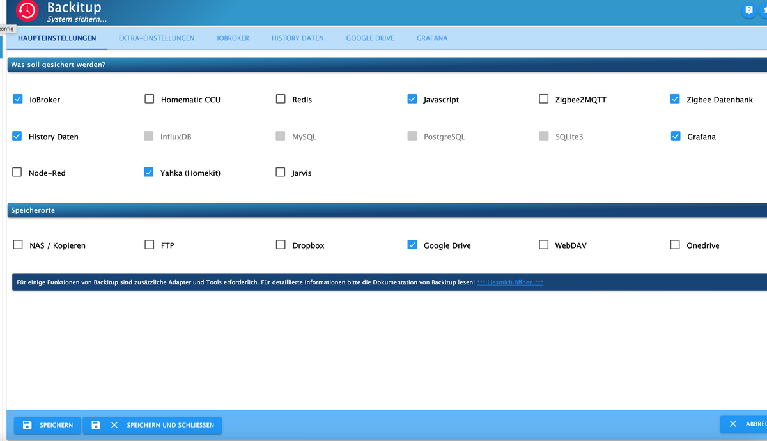Disable the Javascript backup checkbox
This screenshot has width=767, height=441.
(412, 99)
